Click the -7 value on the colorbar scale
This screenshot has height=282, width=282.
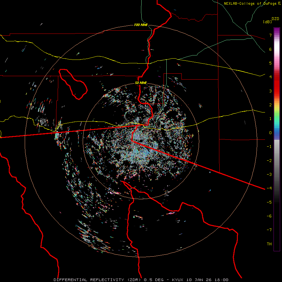pos(269,230)
